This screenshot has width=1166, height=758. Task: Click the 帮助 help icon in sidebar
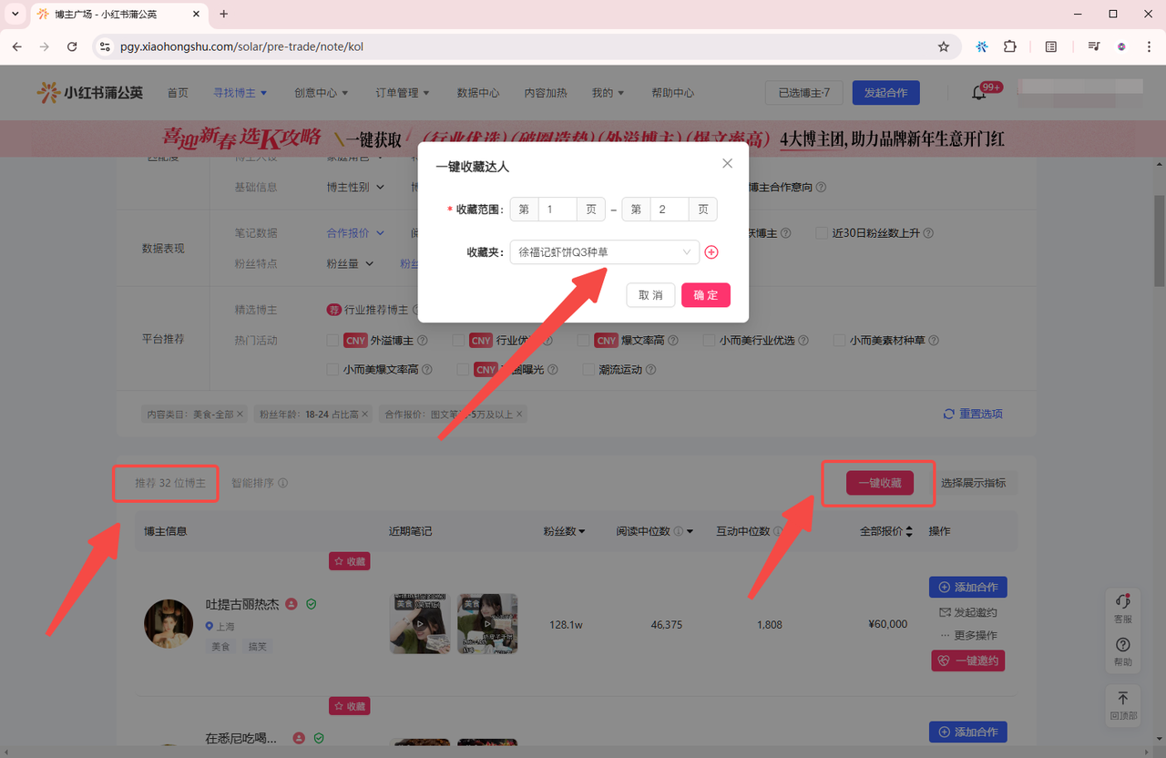pyautogui.click(x=1123, y=650)
